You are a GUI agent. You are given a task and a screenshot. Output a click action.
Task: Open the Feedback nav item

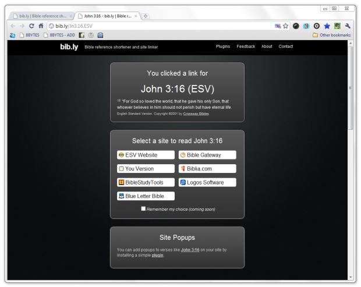[246, 47]
